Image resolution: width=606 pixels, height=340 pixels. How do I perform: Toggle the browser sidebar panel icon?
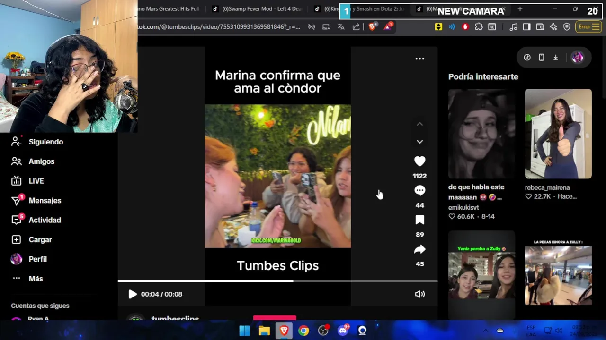coord(526,27)
